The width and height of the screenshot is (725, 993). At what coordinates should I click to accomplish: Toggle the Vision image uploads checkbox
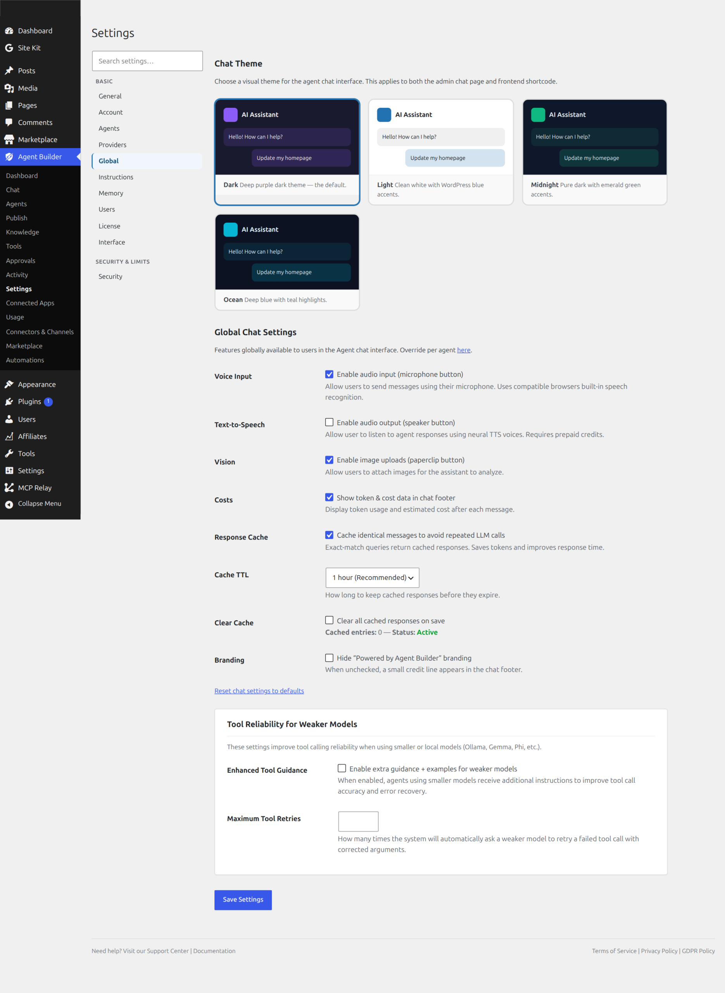[x=329, y=460]
